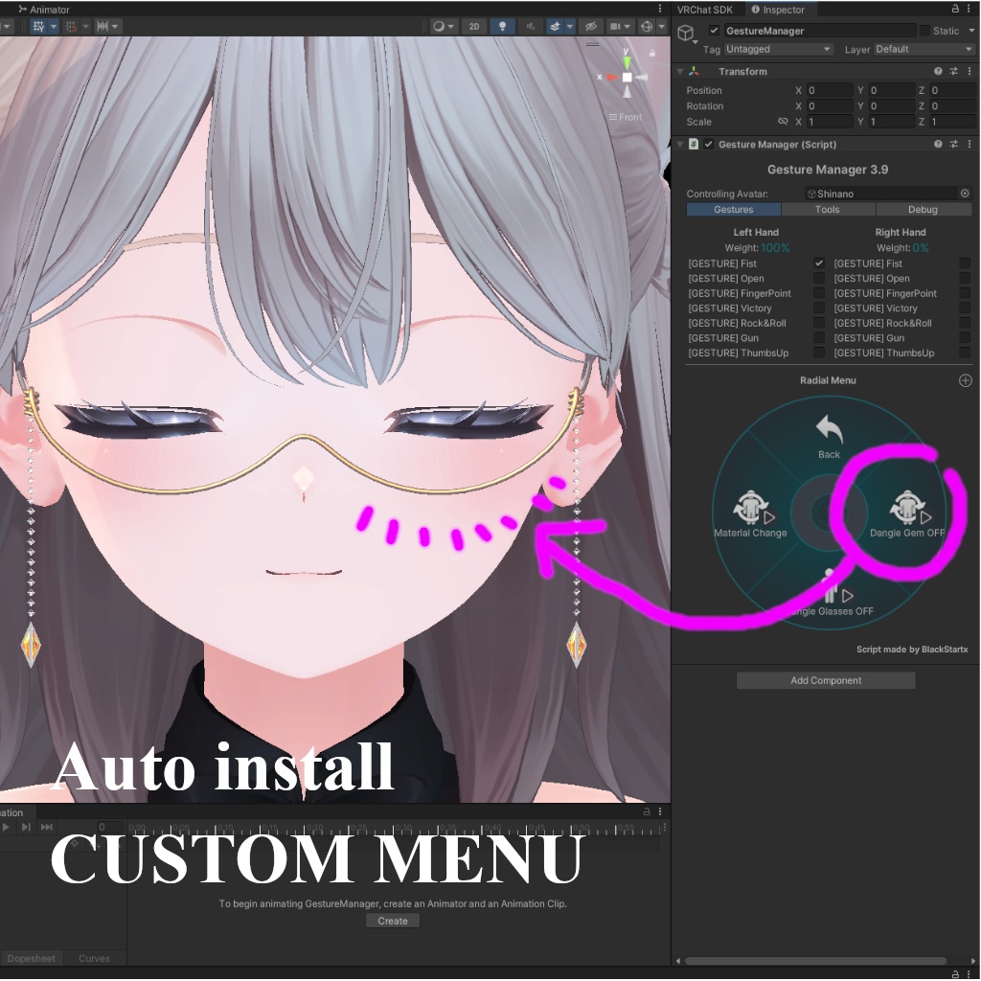
Task: Open the Layer Default dropdown
Action: [924, 49]
